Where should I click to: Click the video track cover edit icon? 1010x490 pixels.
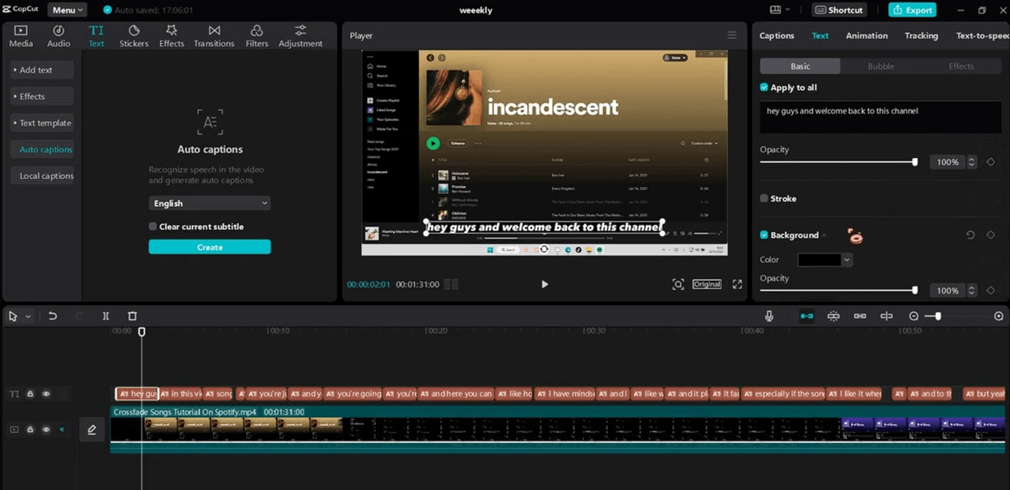92,429
